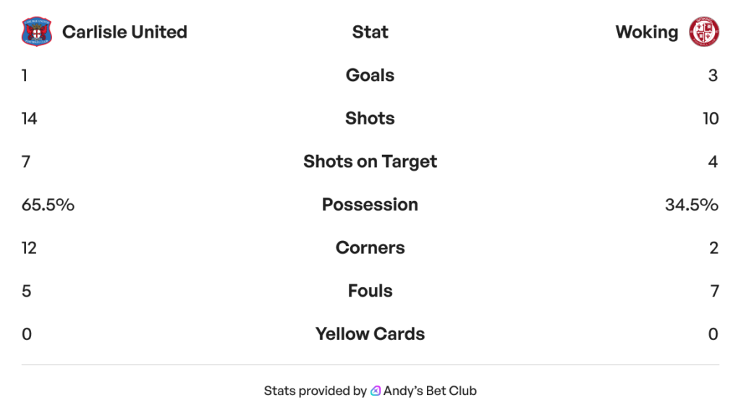Screen dimensions: 741x416
Task: Click the 'Stats provided by' footer text
Action: [x=315, y=391]
